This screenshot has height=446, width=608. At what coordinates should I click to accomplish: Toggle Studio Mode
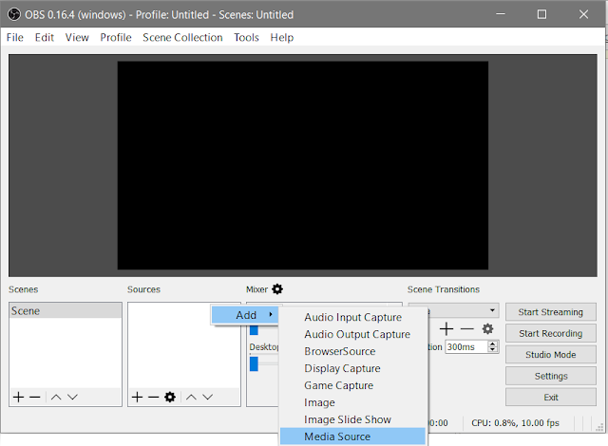coord(551,355)
